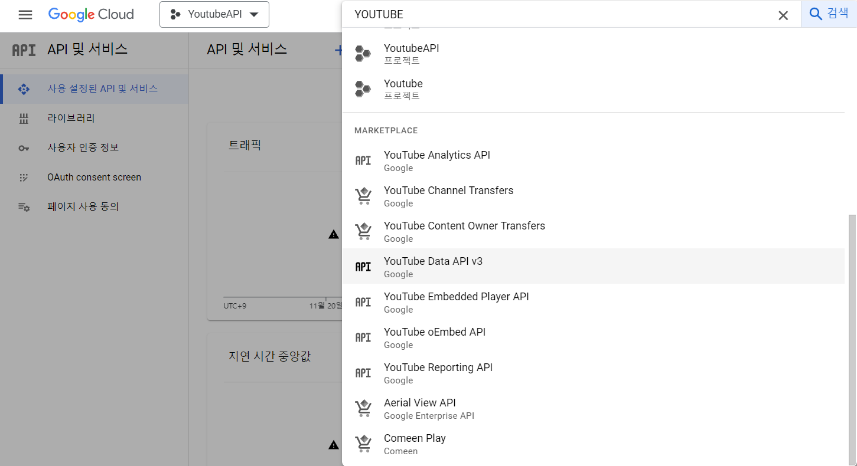
Task: Click the key credentials icon
Action: (x=24, y=148)
